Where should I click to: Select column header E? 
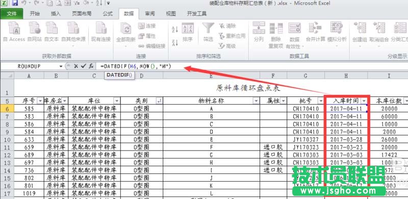pyautogui.click(x=211, y=76)
